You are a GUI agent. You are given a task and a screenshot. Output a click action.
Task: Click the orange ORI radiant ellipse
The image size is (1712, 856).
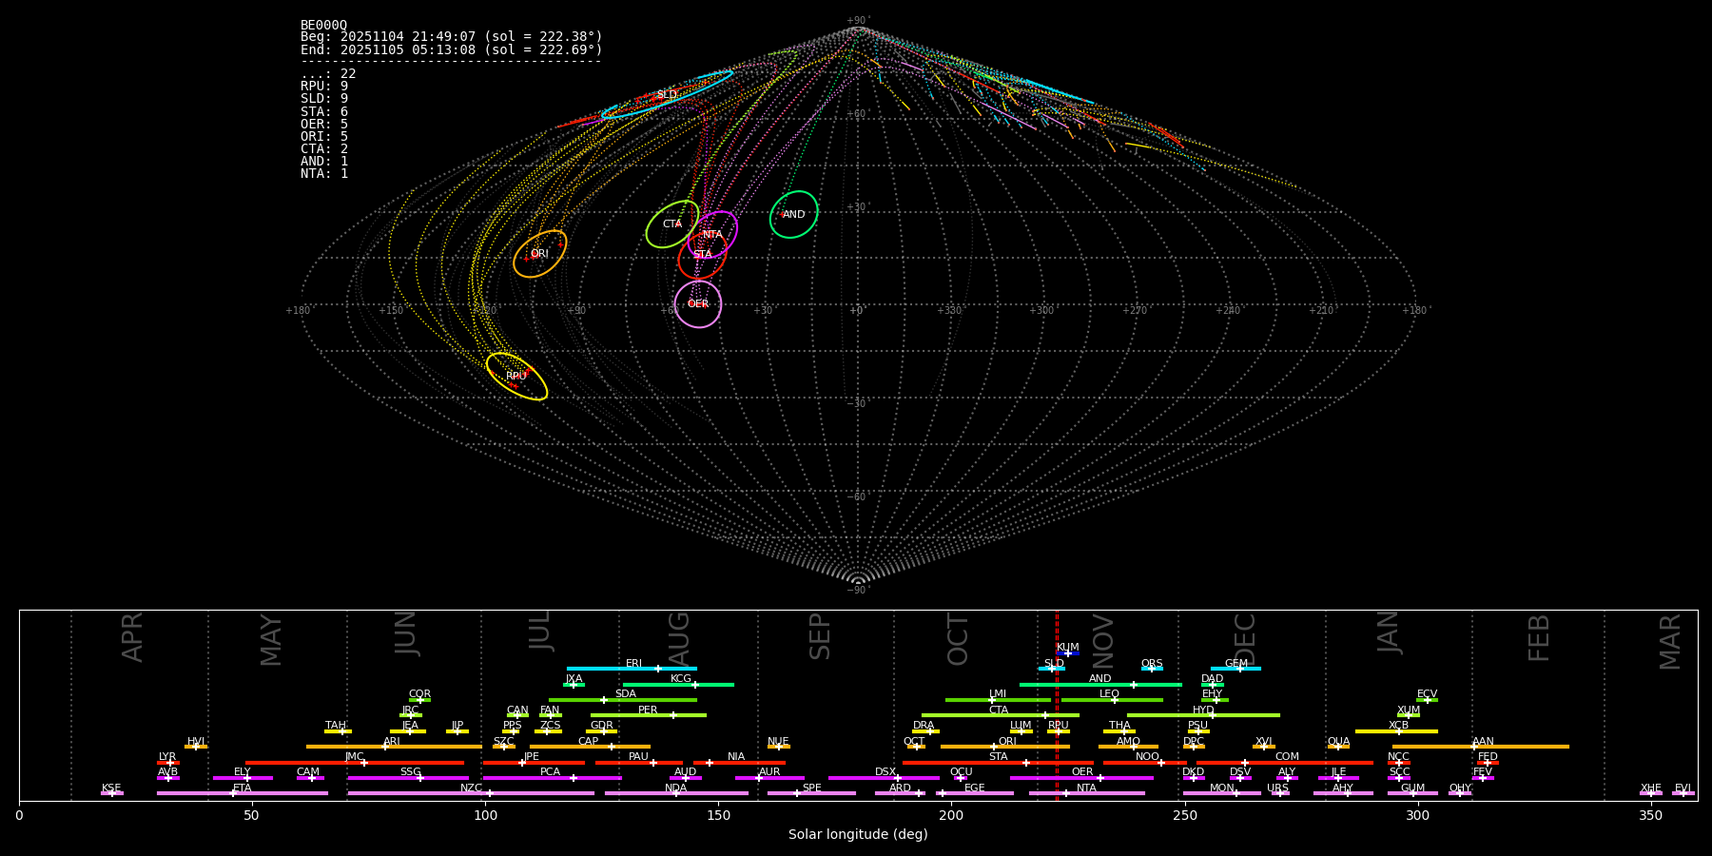coord(539,254)
